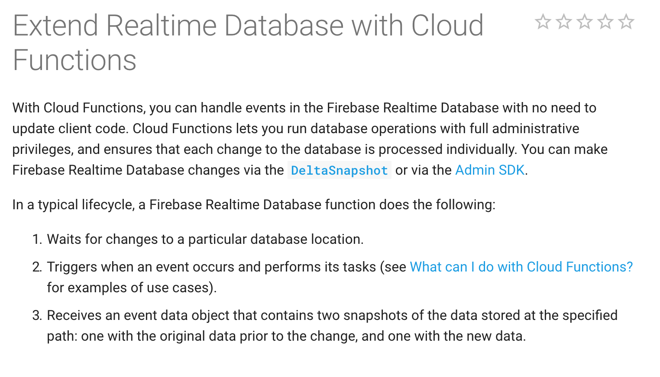Click the line starting "path: one with the original"
This screenshot has height=377, width=660.
coord(286,336)
